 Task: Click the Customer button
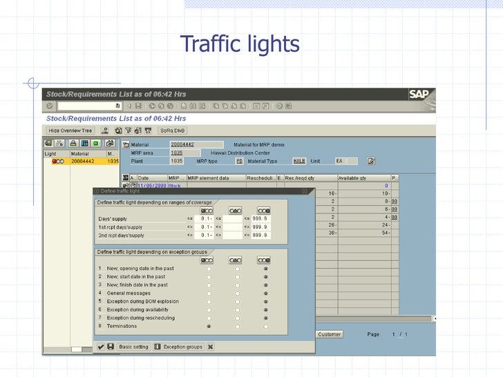329,334
